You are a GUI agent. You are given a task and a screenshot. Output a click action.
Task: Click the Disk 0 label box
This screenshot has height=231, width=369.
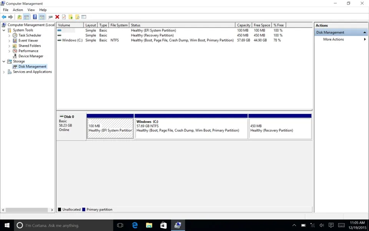point(71,126)
